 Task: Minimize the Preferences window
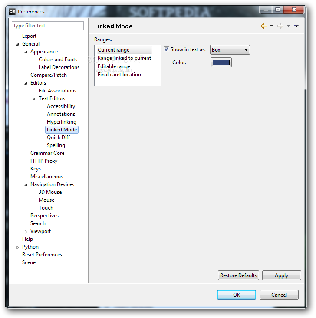click(x=266, y=10)
